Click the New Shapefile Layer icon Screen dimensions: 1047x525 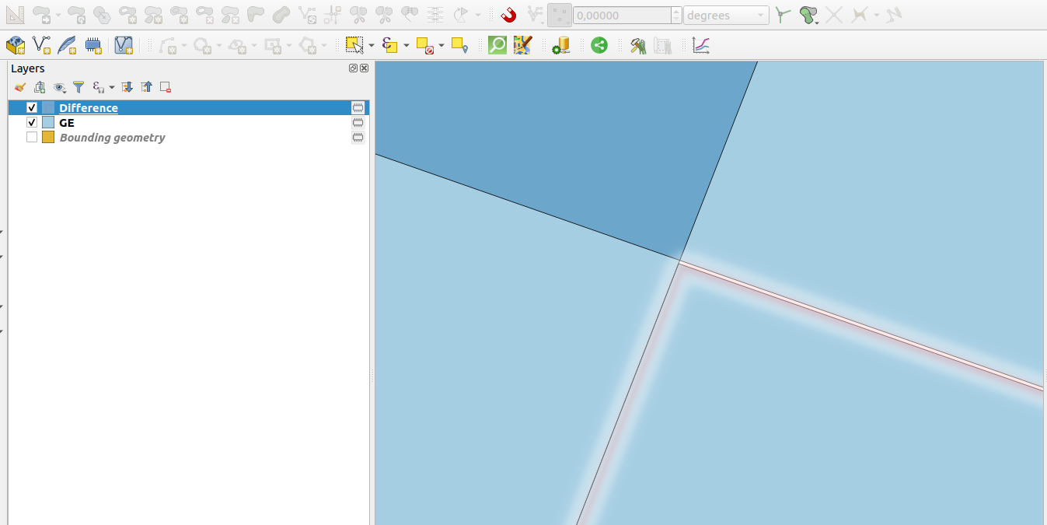(41, 46)
